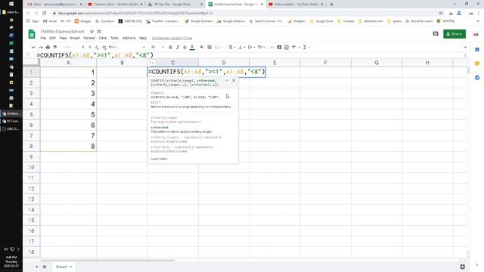Open the View menu
This screenshot has height=272, width=484.
click(x=63, y=38)
